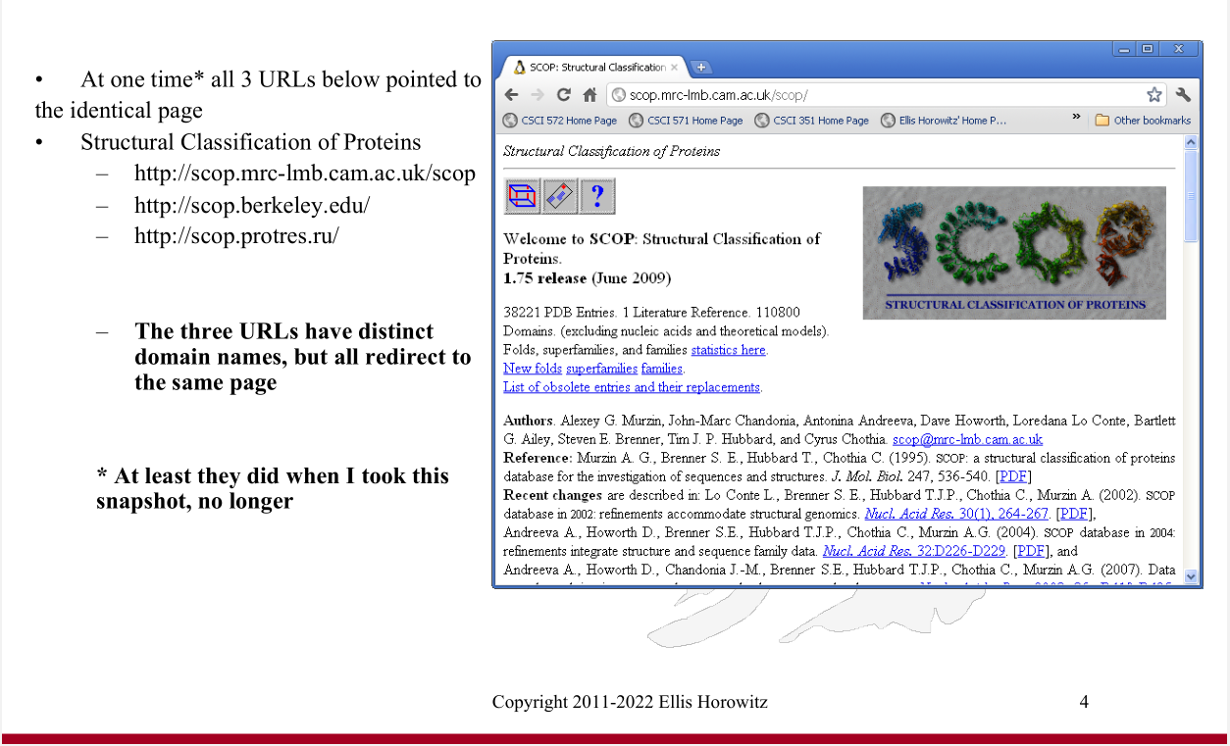This screenshot has width=1230, height=746.
Task: Open a new browser tab
Action: 701,68
